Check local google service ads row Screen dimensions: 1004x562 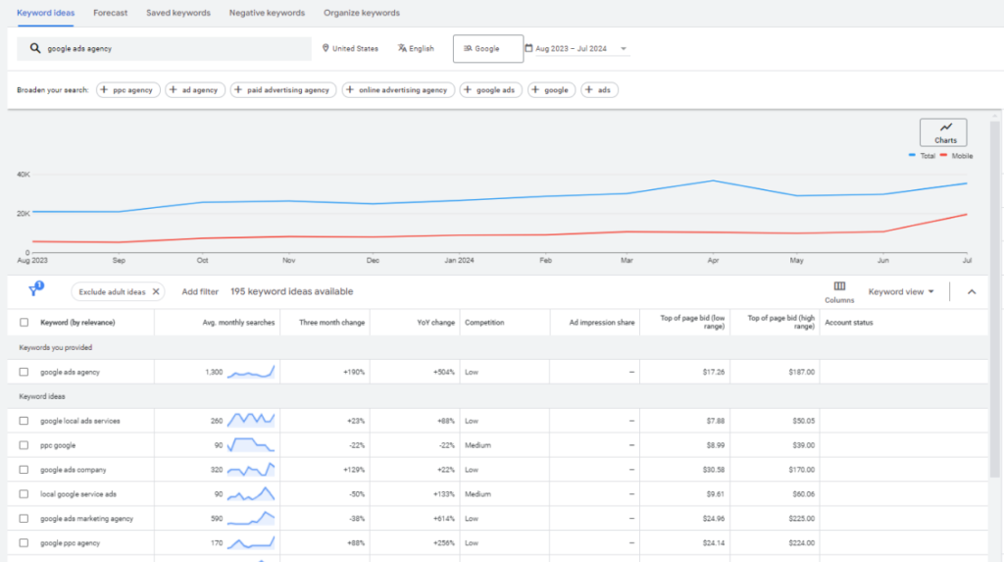24,494
